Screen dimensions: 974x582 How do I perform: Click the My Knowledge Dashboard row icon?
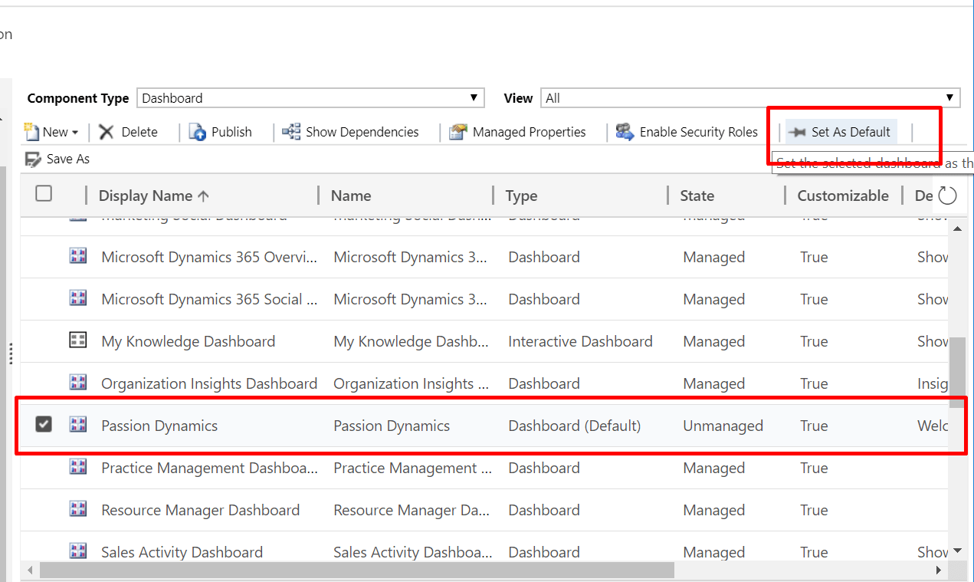pyautogui.click(x=78, y=341)
